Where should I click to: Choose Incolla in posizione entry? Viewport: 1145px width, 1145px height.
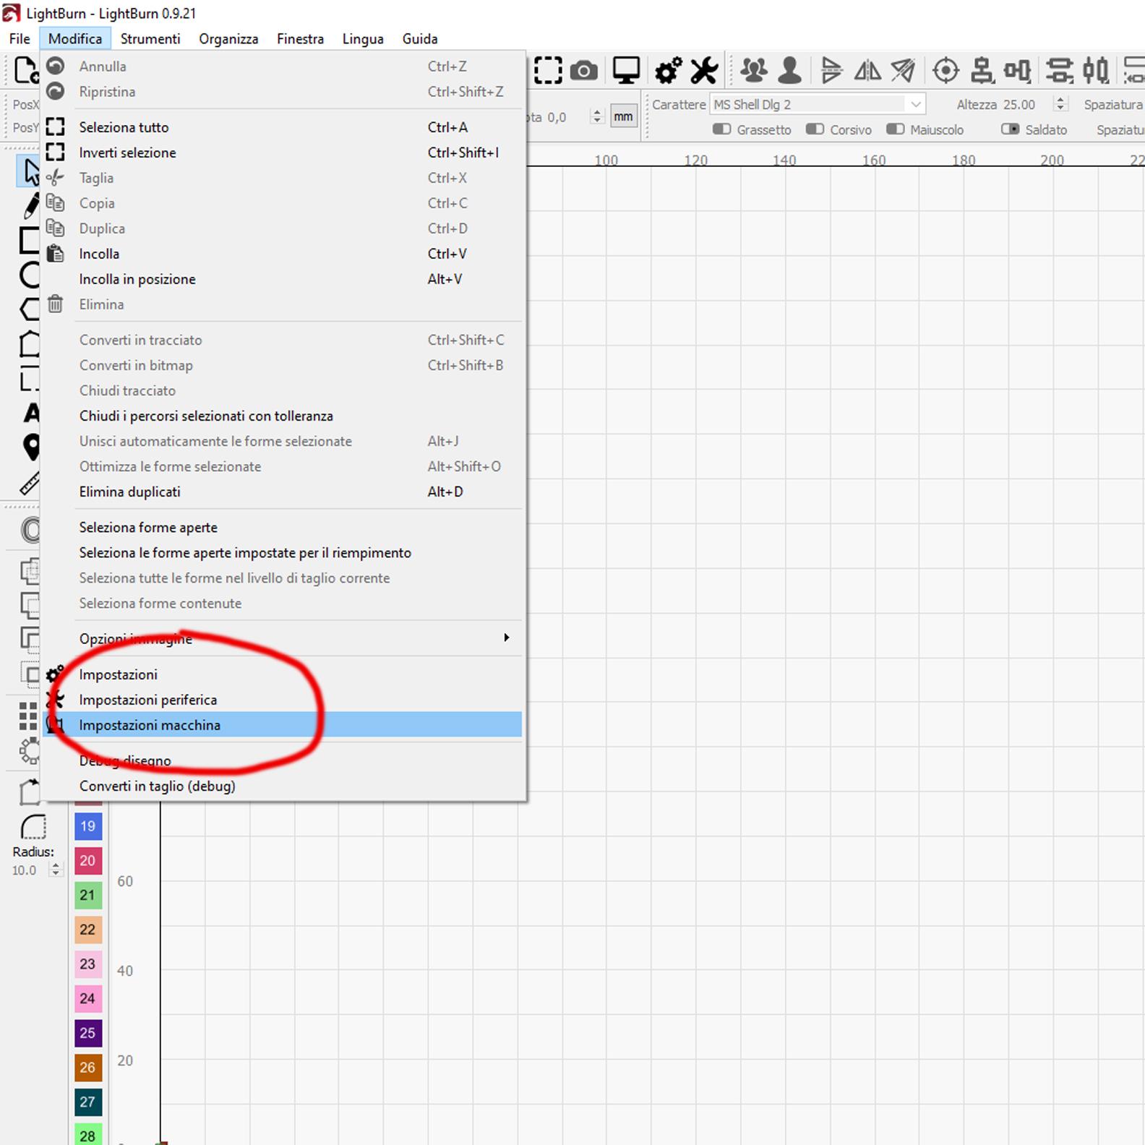pyautogui.click(x=283, y=279)
